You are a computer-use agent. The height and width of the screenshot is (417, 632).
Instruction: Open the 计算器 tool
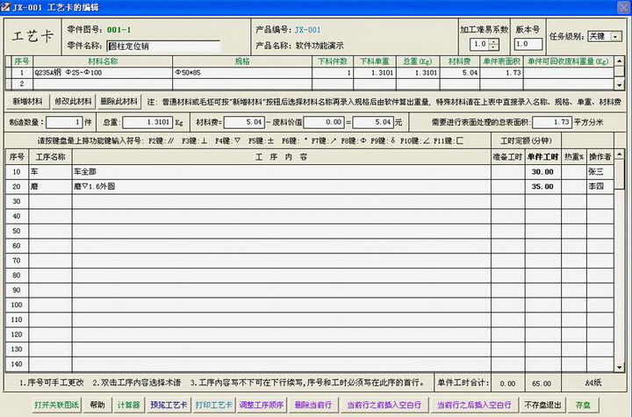[128, 405]
